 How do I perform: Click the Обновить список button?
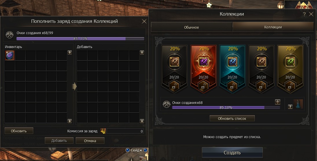pos(232,118)
